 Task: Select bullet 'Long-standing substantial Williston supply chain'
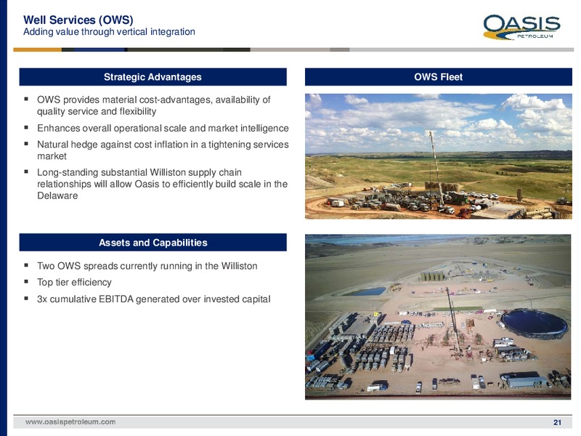[162, 184]
